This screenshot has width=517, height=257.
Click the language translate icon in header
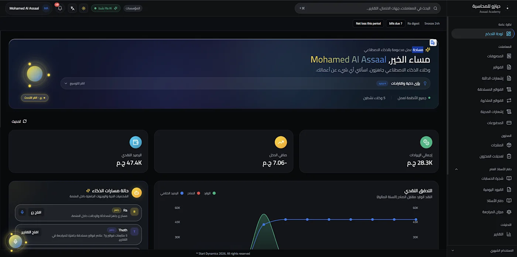[x=72, y=8]
